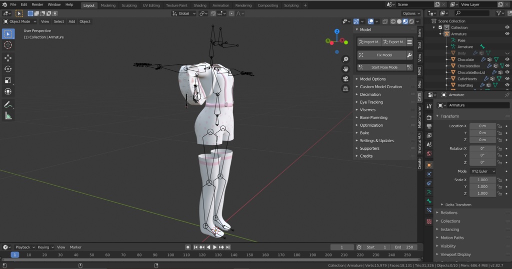Toggle camera view gizmo button

coord(345,79)
